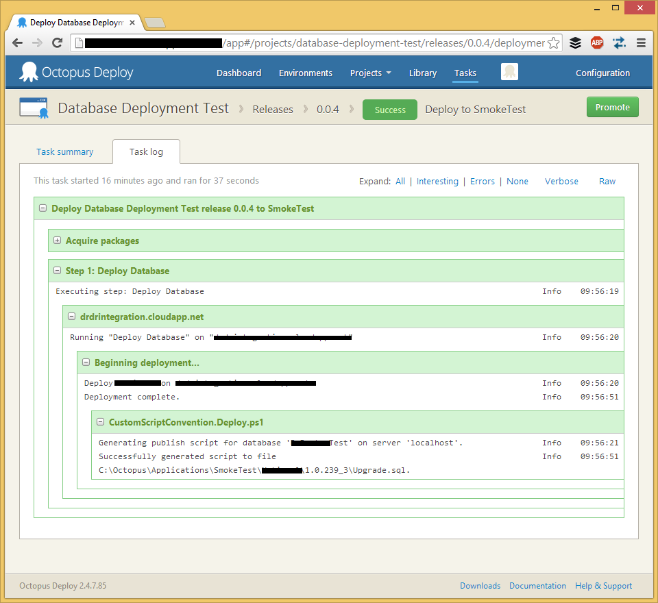Collapse the CustomScriptConvention.Deploy.ps1 section
The image size is (658, 603).
(x=100, y=422)
